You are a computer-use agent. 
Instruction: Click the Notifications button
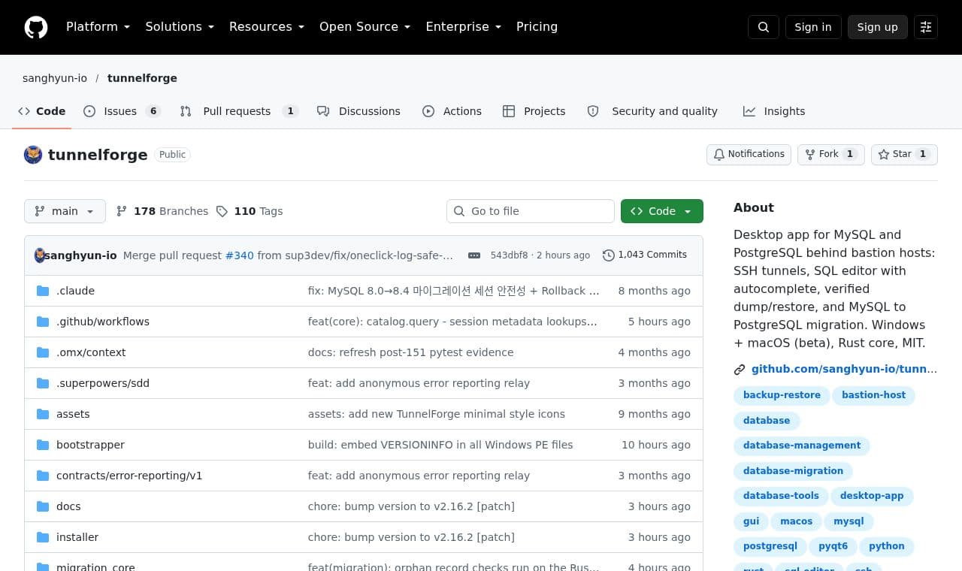[749, 154]
